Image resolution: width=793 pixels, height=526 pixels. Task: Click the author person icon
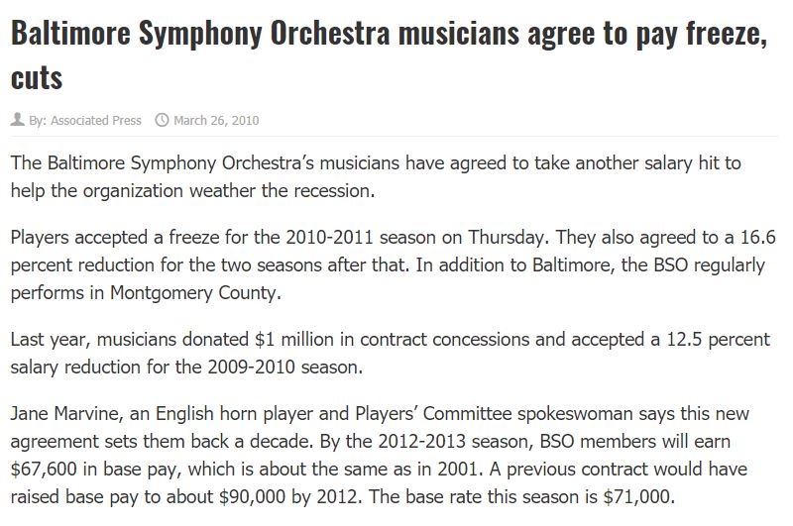tap(17, 121)
